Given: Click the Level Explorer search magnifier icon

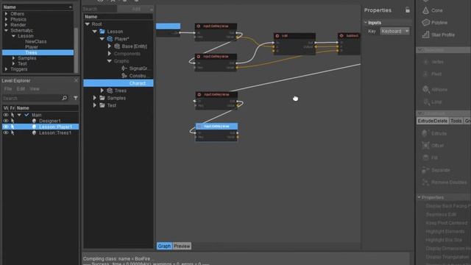Looking at the screenshot, I should click(x=65, y=98).
